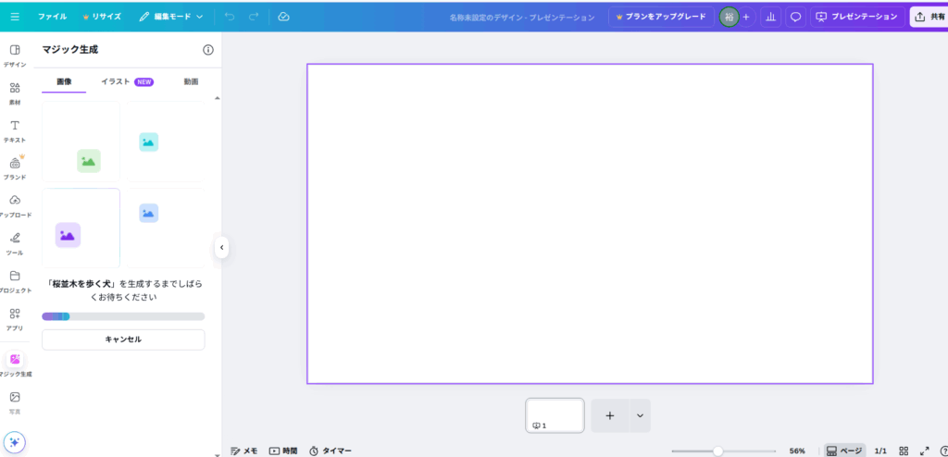Open the アプリ sidebar panel
This screenshot has width=948, height=457.
(15, 319)
